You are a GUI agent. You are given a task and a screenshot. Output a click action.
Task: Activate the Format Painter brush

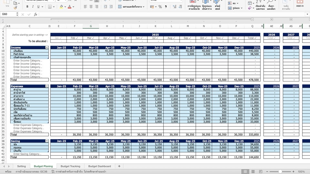point(15,8)
